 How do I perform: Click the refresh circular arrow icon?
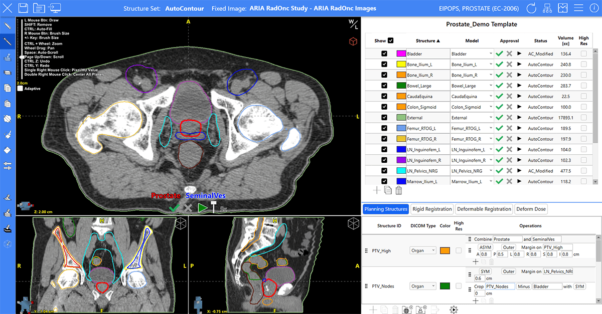(532, 8)
